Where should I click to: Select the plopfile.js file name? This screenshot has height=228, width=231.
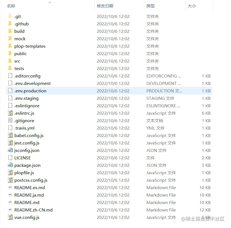[x=24, y=173]
